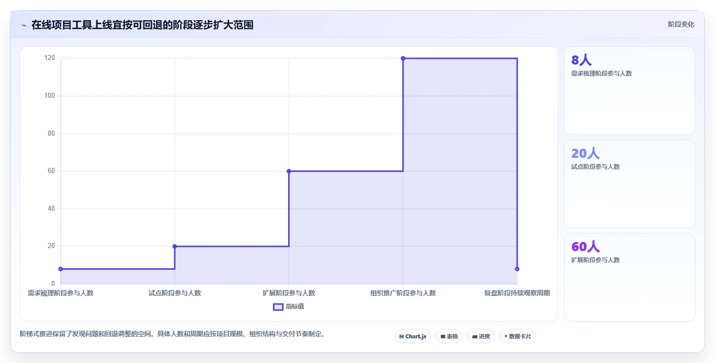Select the Chart.js tag

click(x=412, y=336)
